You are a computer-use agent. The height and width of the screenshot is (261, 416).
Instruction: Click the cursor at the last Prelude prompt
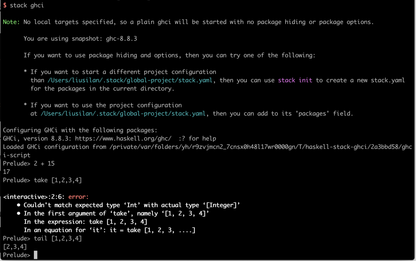36,255
